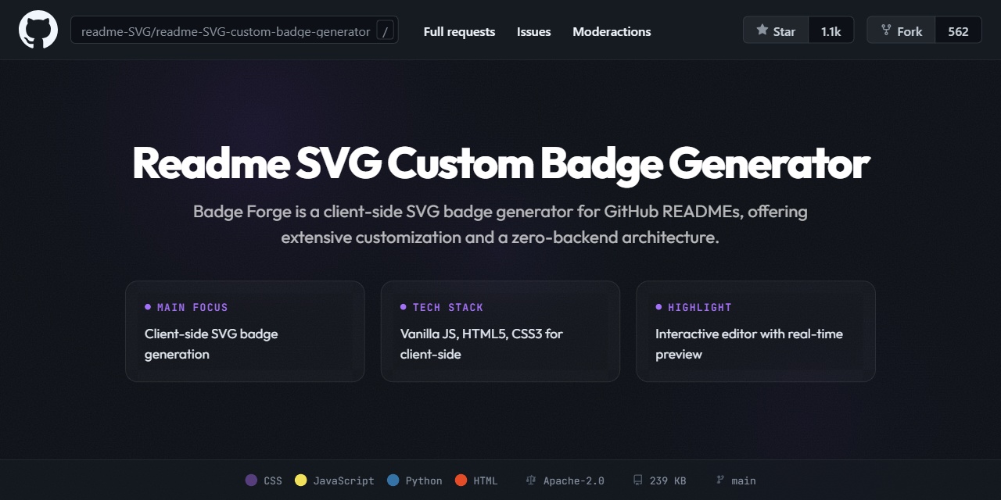Click the blue Python language dot

392,480
